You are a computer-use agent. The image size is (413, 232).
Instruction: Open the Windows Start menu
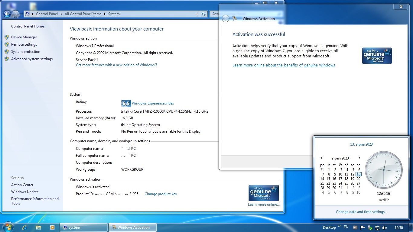point(8,227)
